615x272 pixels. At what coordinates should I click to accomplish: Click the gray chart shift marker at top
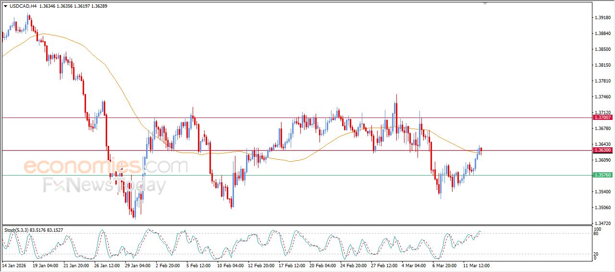(485, 3)
